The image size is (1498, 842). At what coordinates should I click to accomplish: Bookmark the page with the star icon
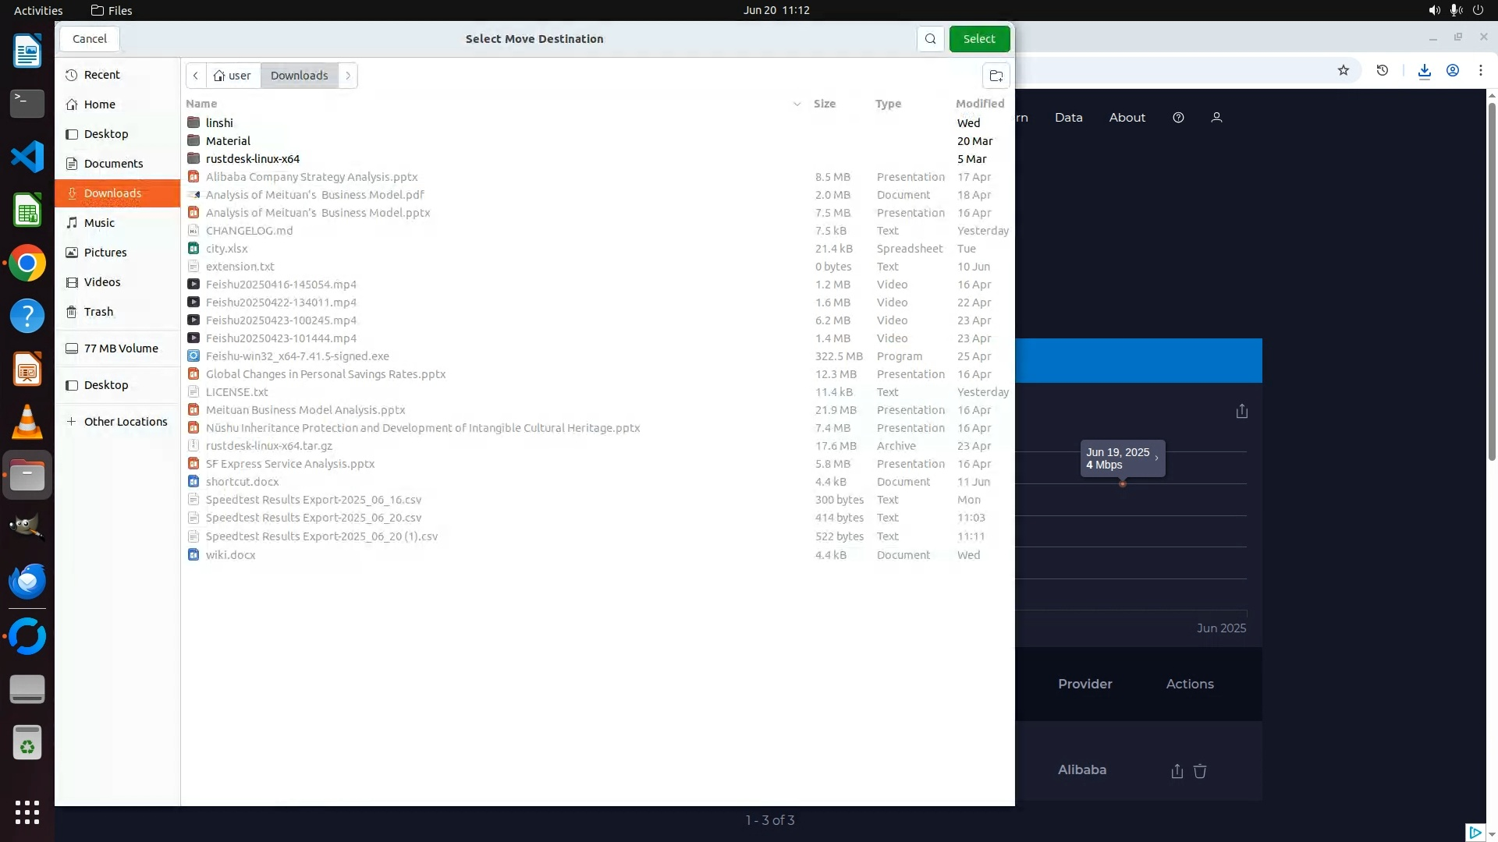point(1343,71)
